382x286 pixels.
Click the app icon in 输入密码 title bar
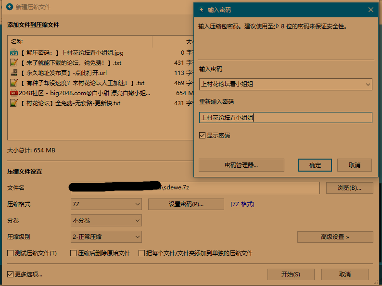pos(201,10)
